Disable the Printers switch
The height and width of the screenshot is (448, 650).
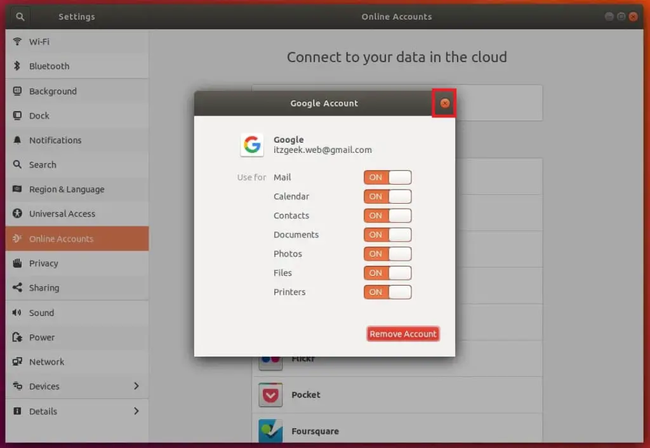coord(388,291)
